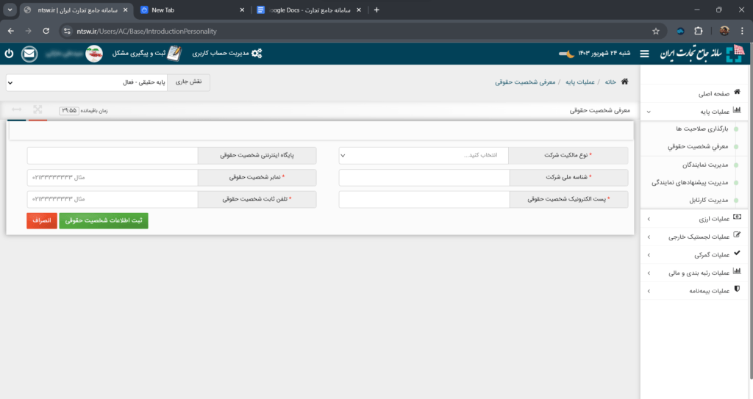Open Chrome three-dot menu
This screenshot has width=753, height=399.
(x=743, y=31)
